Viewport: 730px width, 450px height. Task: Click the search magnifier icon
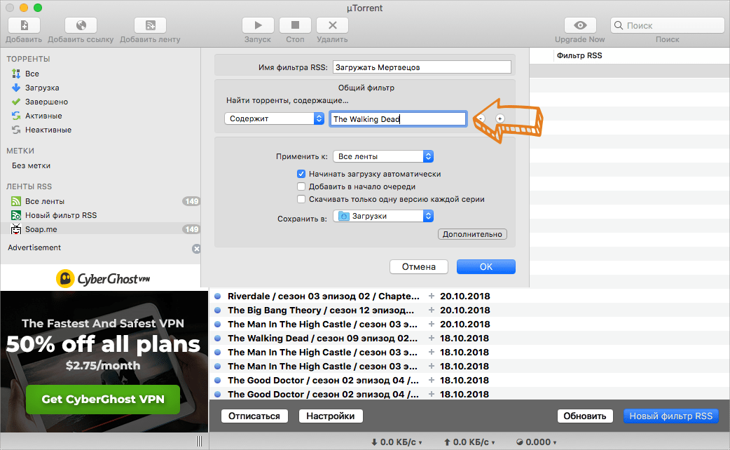pyautogui.click(x=619, y=25)
